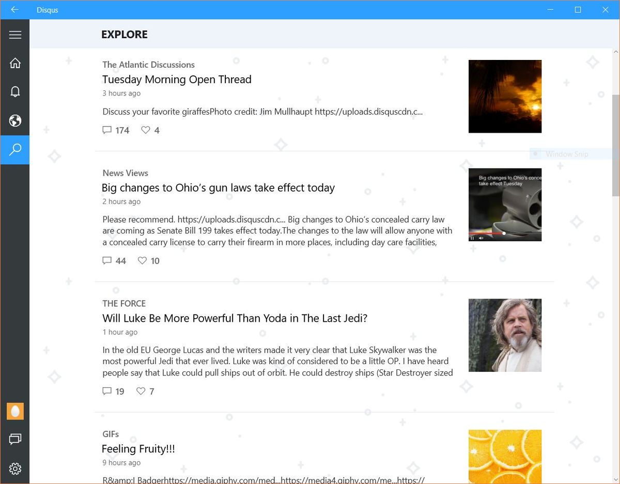The image size is (620, 484).
Task: Open the egg profile avatar
Action: coord(15,411)
